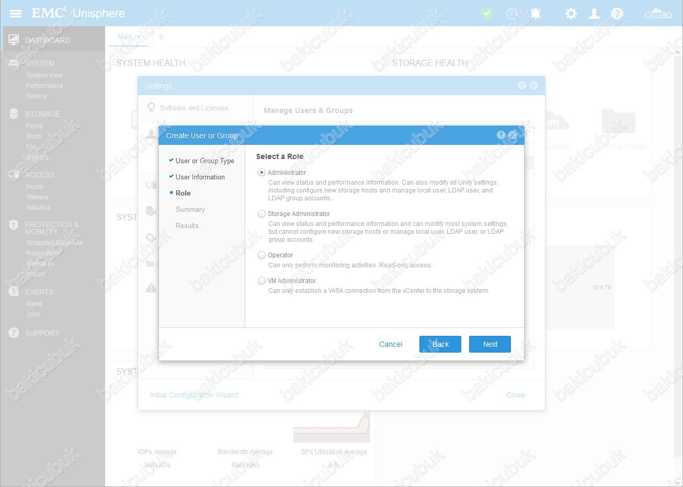
Task: Click Initial Configuration Wizard link in Settings
Action: [x=194, y=395]
